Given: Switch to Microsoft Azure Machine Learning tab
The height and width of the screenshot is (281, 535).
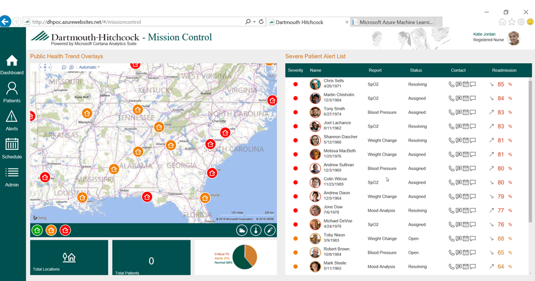Looking at the screenshot, I should tap(396, 22).
